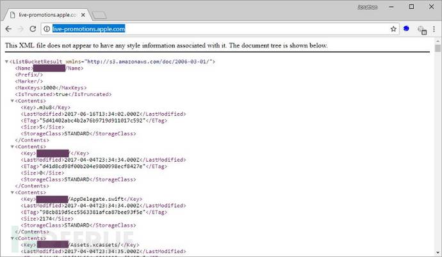Click the LastModified 2017-06-16T13:34:02.000Z value

click(x=102, y=114)
